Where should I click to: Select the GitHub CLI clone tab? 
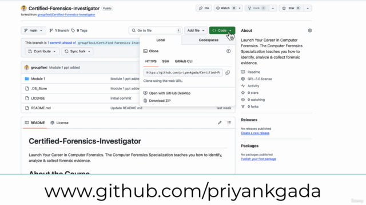click(x=184, y=61)
